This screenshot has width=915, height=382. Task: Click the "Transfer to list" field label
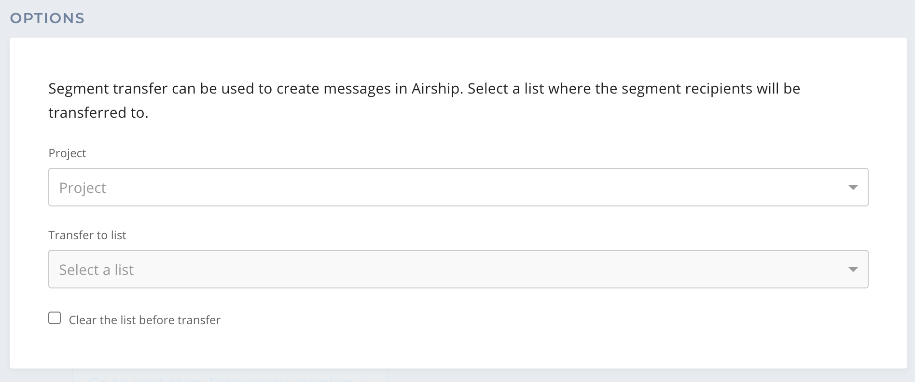[x=87, y=235]
